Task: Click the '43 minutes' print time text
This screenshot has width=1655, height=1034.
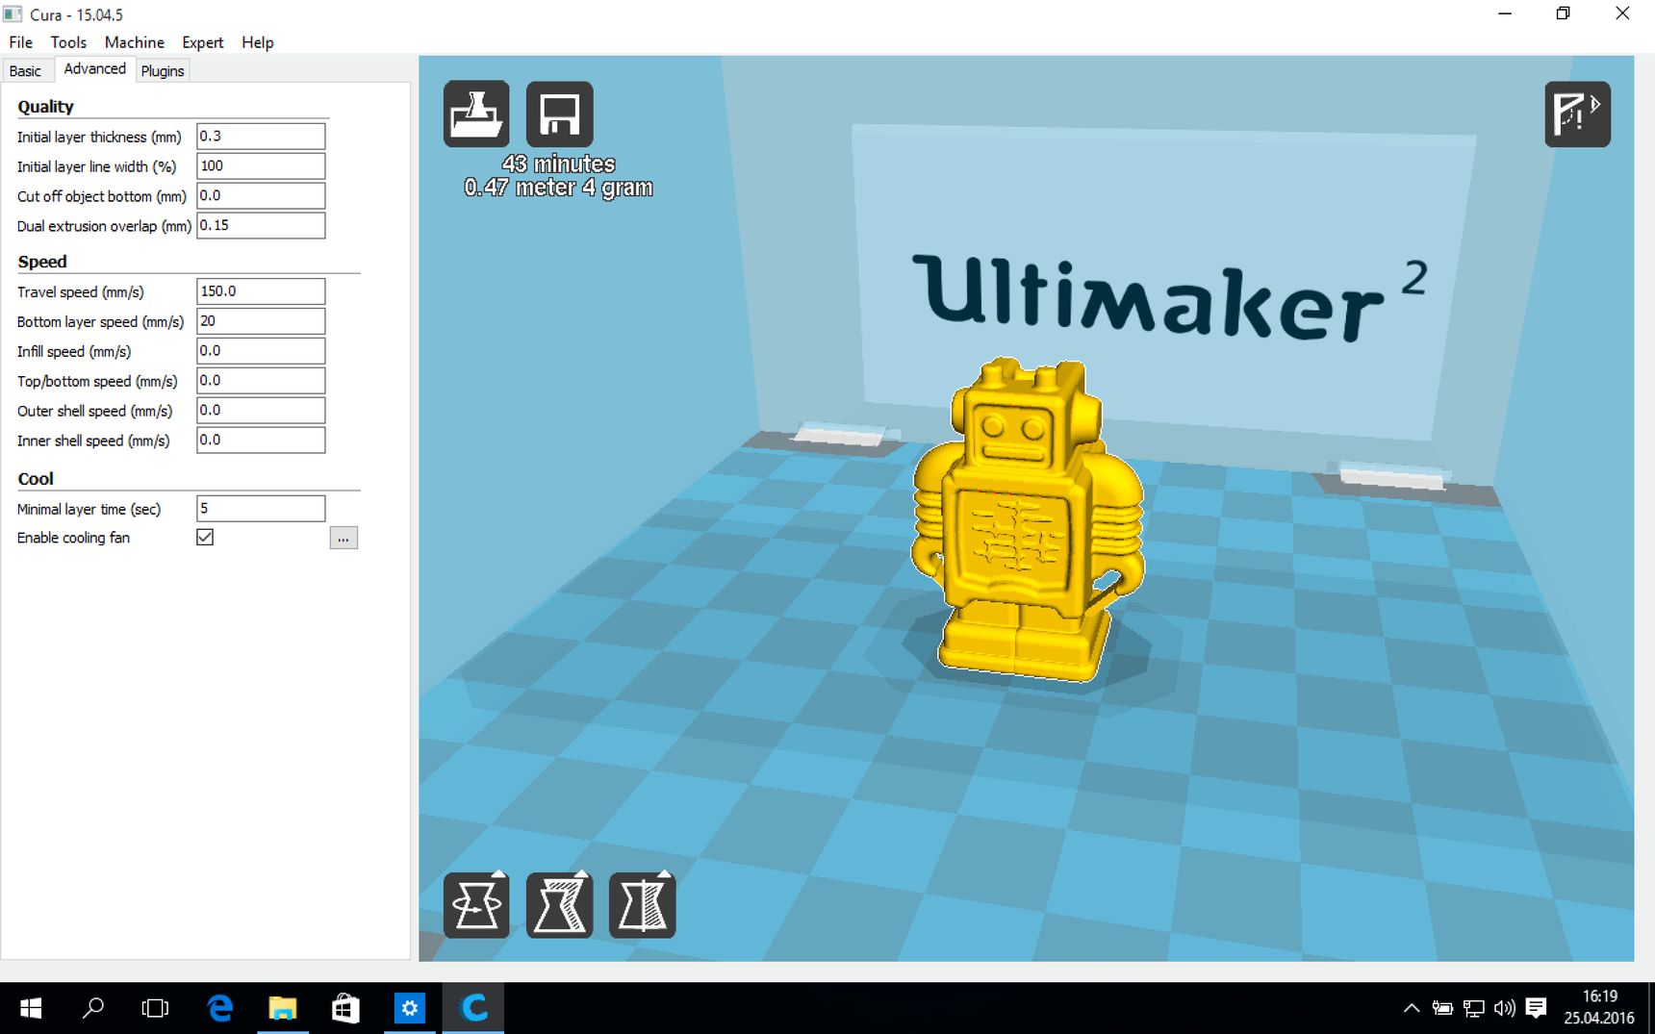Action: tap(558, 164)
